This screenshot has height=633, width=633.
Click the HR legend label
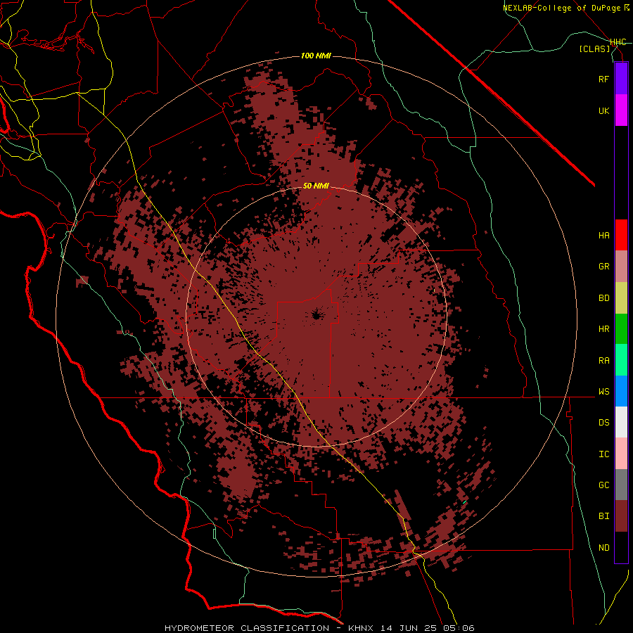coord(603,329)
